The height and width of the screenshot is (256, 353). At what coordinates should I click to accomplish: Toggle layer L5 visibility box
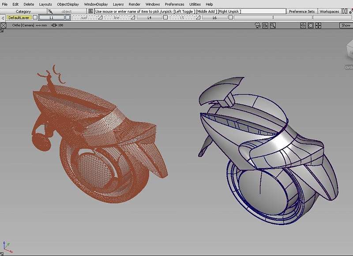click(x=198, y=17)
